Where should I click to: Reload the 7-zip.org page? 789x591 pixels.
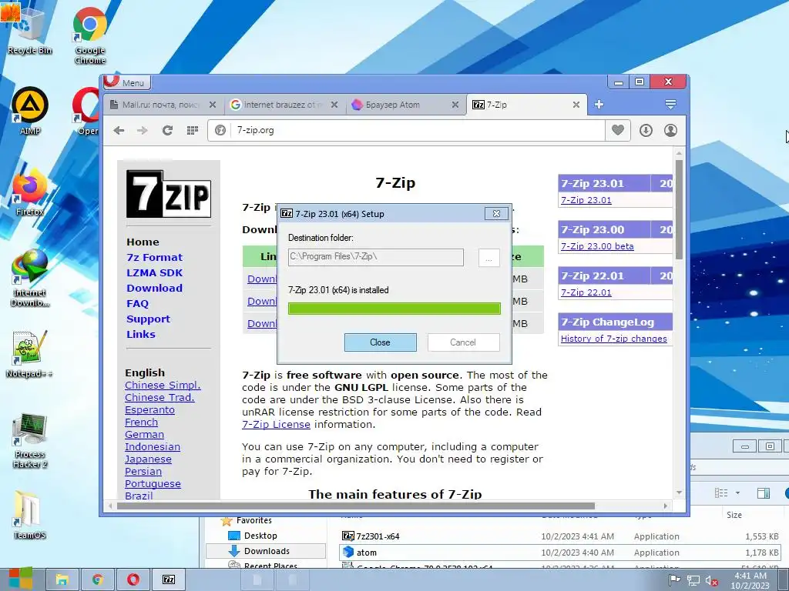pyautogui.click(x=167, y=131)
